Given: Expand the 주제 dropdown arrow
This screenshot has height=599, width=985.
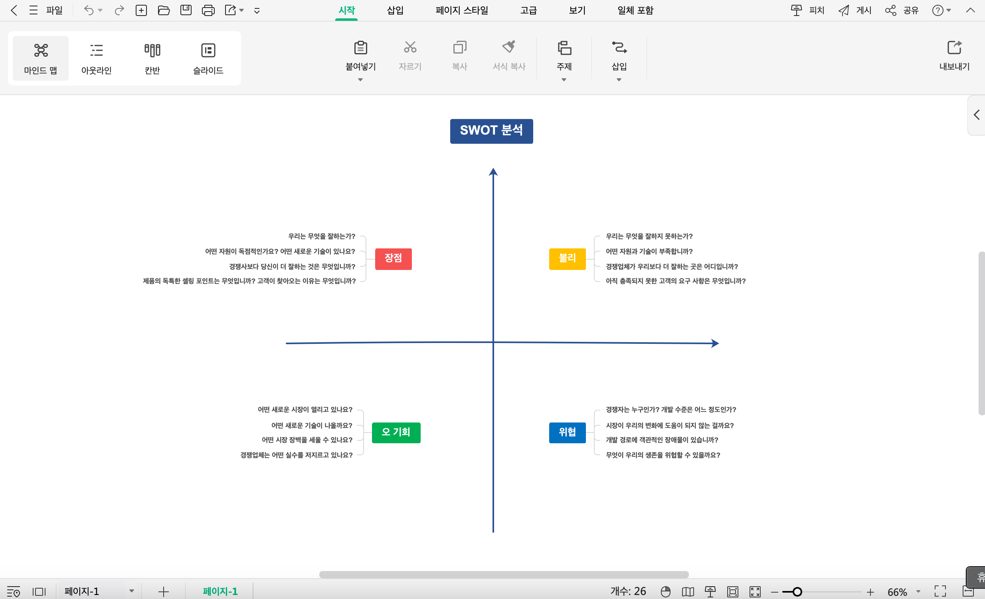Looking at the screenshot, I should tap(564, 80).
